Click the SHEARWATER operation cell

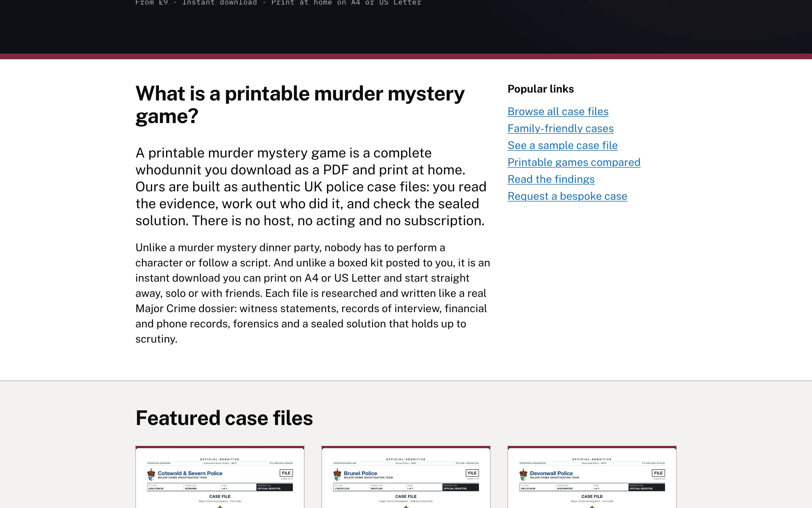click(574, 487)
